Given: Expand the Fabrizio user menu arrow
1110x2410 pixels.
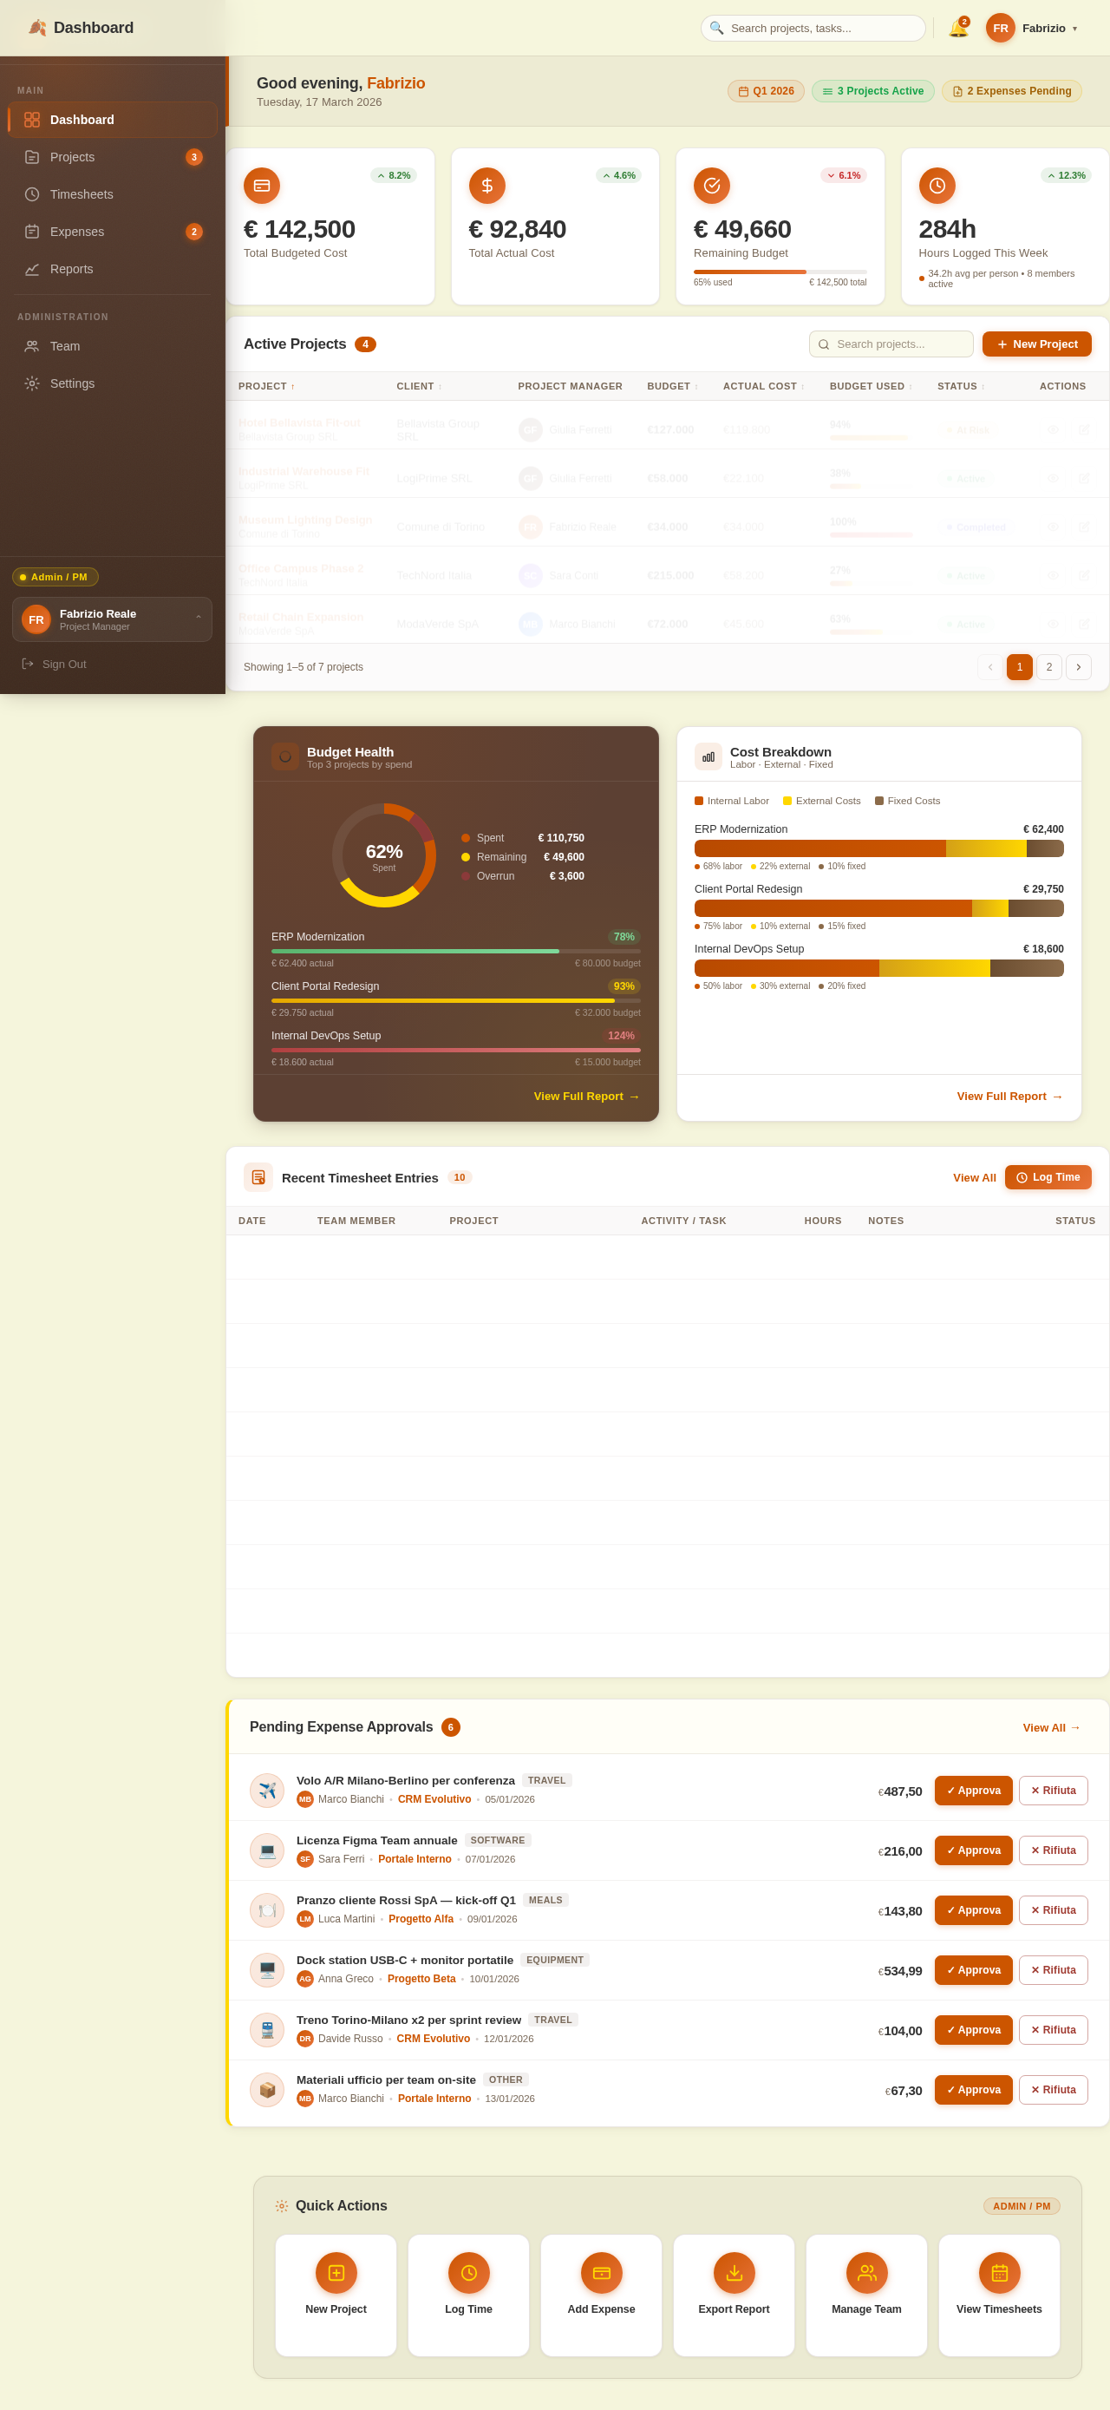Looking at the screenshot, I should pos(1074,28).
